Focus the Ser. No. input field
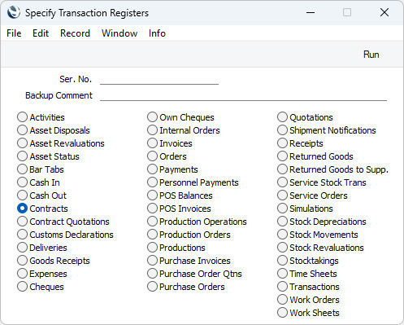This screenshot has height=325, width=404. click(x=159, y=79)
